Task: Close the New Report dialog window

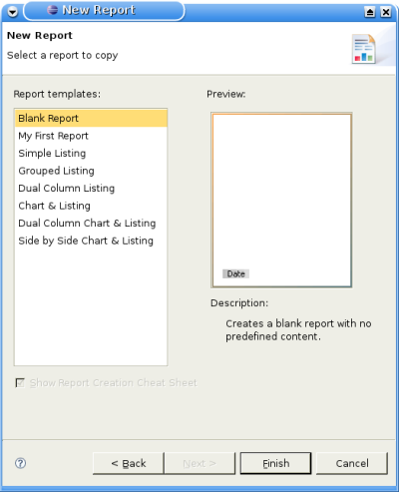Action: pos(386,12)
